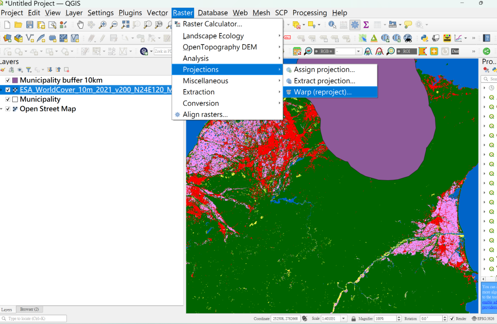Viewport: 497px width, 324px height.
Task: Select the Identify Features tool
Action: point(332,25)
